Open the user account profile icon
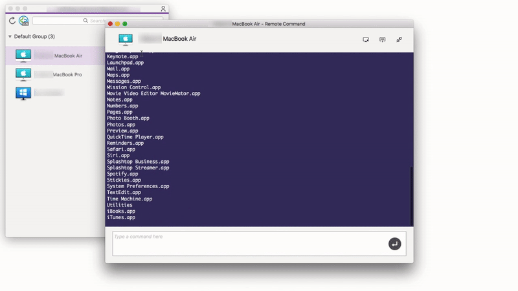The image size is (518, 291). click(x=163, y=8)
